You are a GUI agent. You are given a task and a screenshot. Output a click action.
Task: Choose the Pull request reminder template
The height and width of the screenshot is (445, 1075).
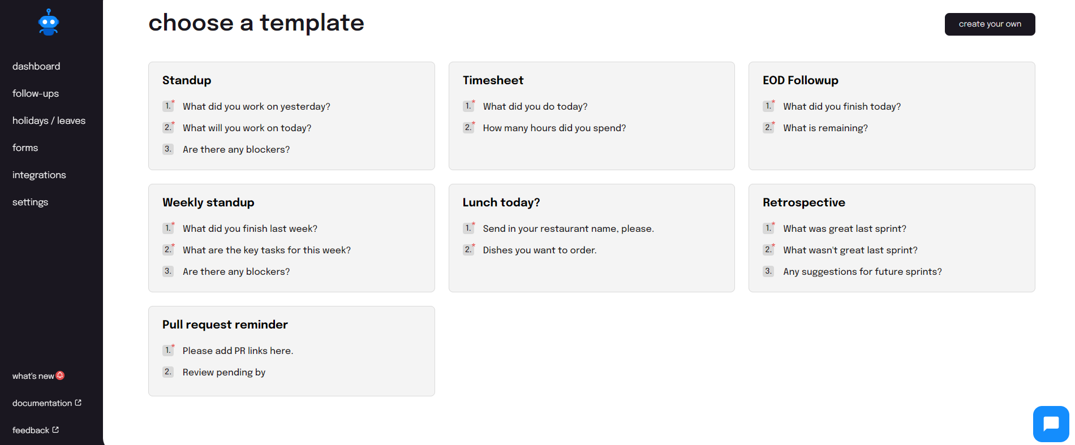coord(291,351)
